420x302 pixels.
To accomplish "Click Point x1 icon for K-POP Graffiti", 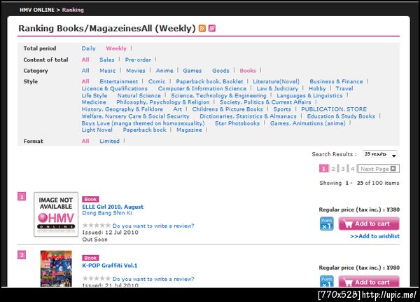I will click(x=326, y=281).
